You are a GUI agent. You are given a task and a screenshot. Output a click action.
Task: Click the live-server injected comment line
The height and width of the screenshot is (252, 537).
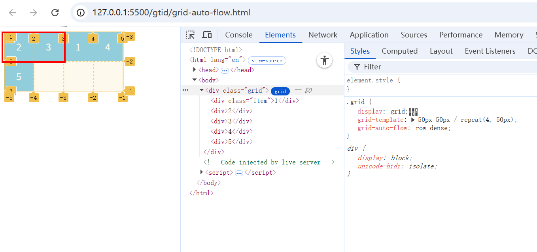click(269, 162)
